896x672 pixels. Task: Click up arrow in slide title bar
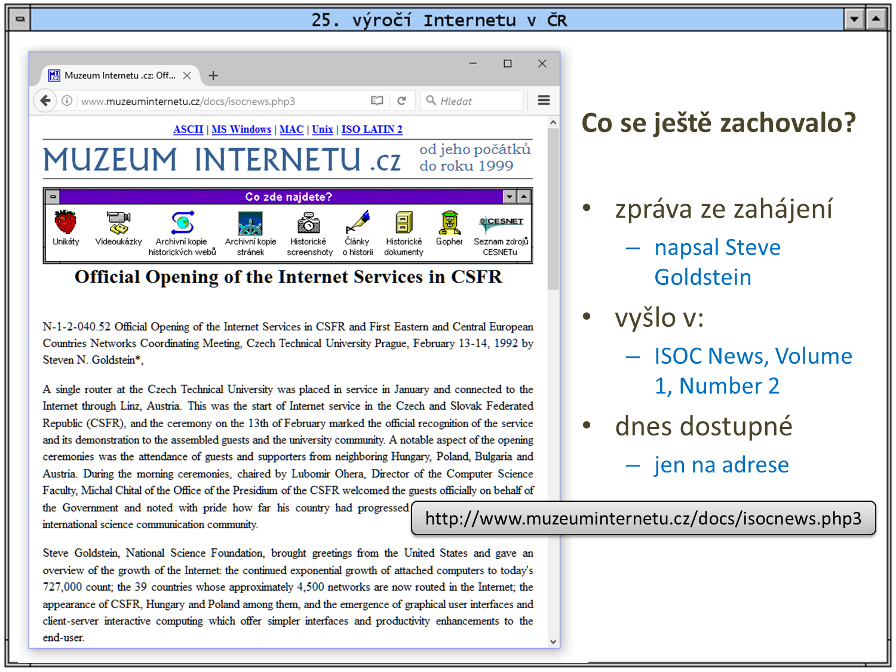pyautogui.click(x=876, y=19)
